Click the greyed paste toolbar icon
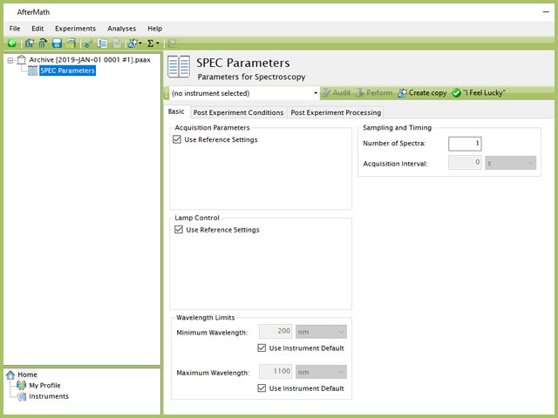The width and height of the screenshot is (558, 418). pos(116,44)
